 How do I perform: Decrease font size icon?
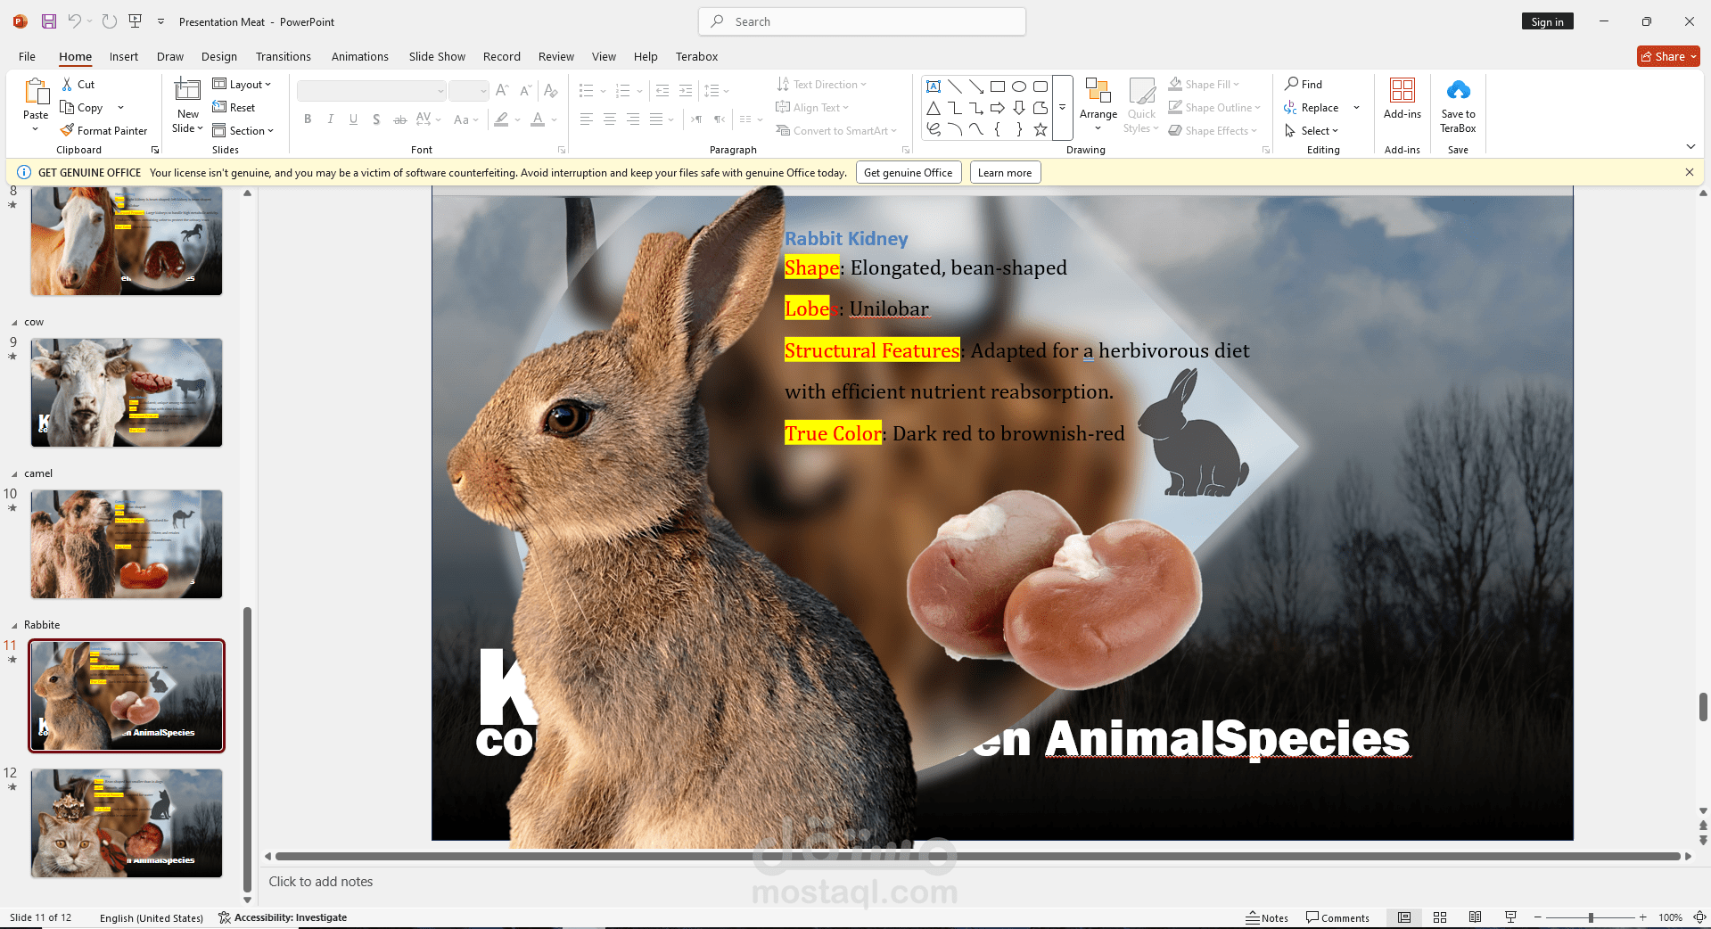(525, 91)
